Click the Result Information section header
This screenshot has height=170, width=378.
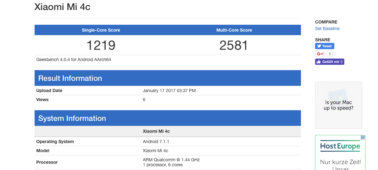pyautogui.click(x=168, y=78)
